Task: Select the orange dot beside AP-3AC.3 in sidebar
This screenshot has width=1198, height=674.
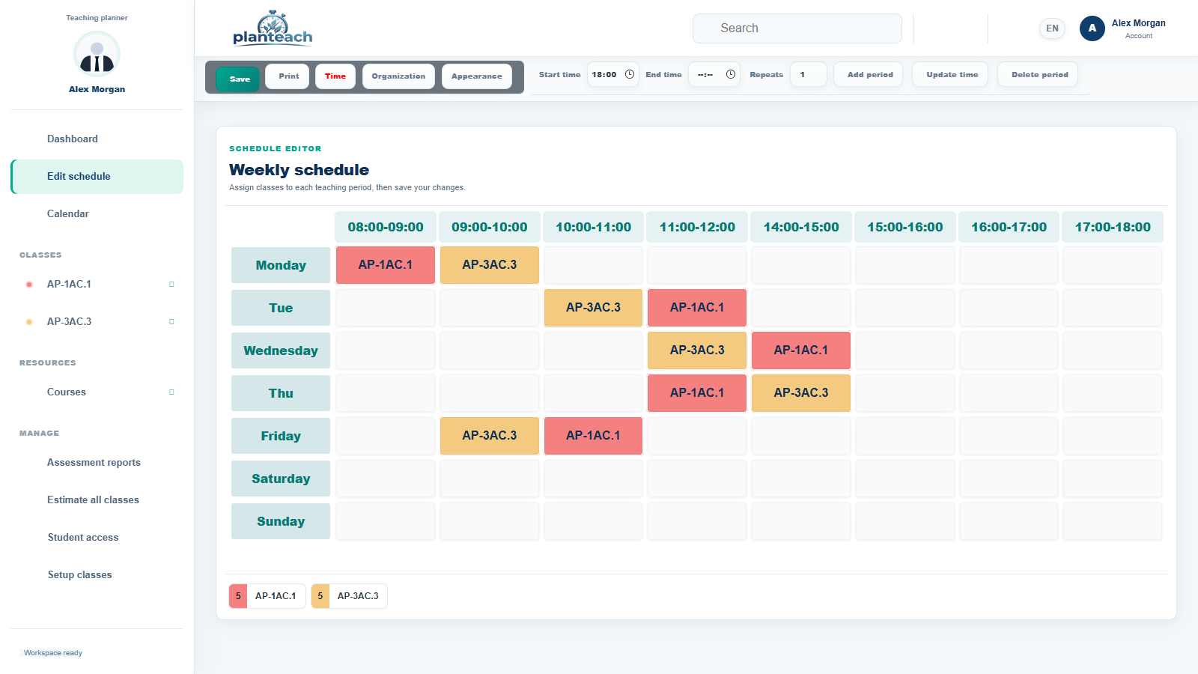Action: [29, 322]
